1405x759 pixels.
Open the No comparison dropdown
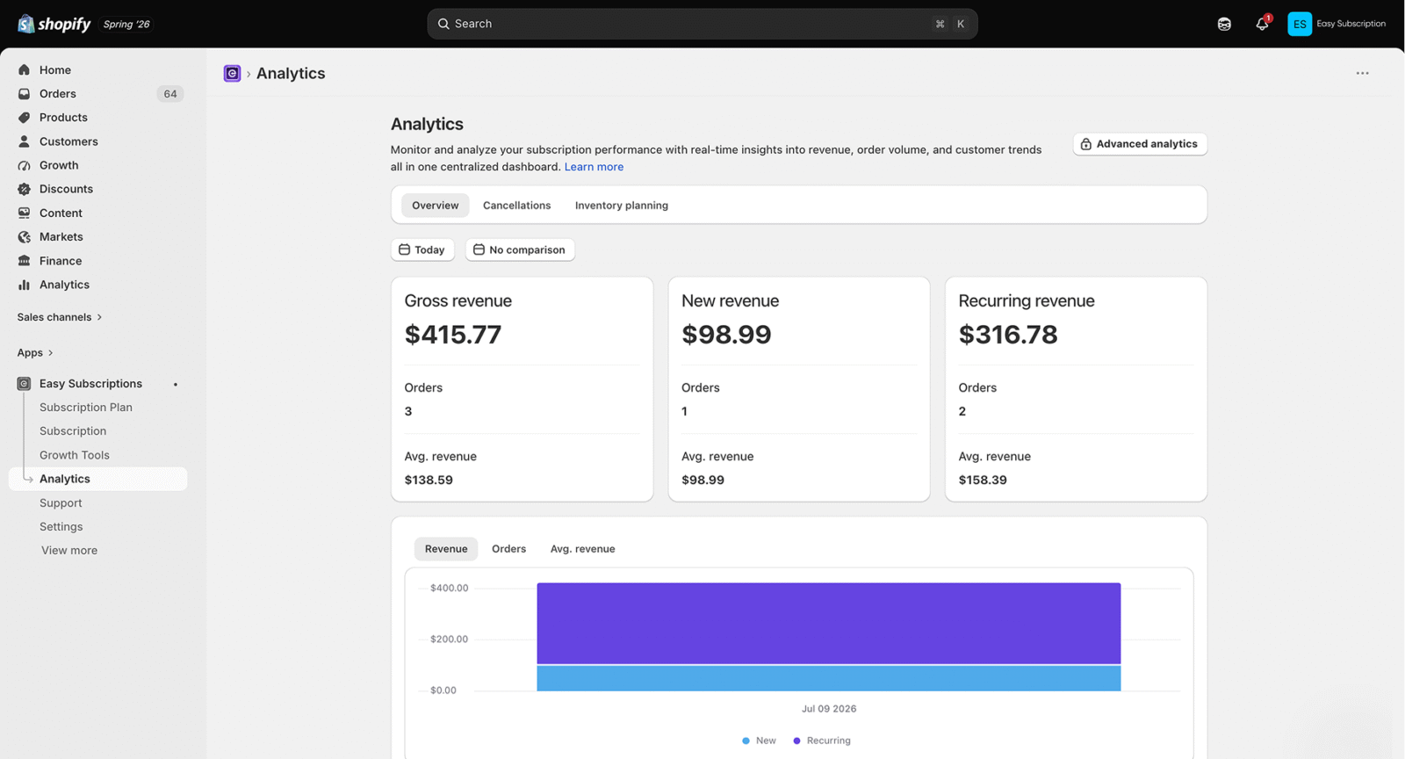pyautogui.click(x=520, y=249)
